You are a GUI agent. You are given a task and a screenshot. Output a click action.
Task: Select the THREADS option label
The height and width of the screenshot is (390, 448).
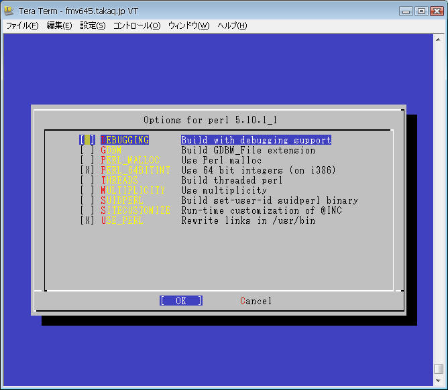119,180
